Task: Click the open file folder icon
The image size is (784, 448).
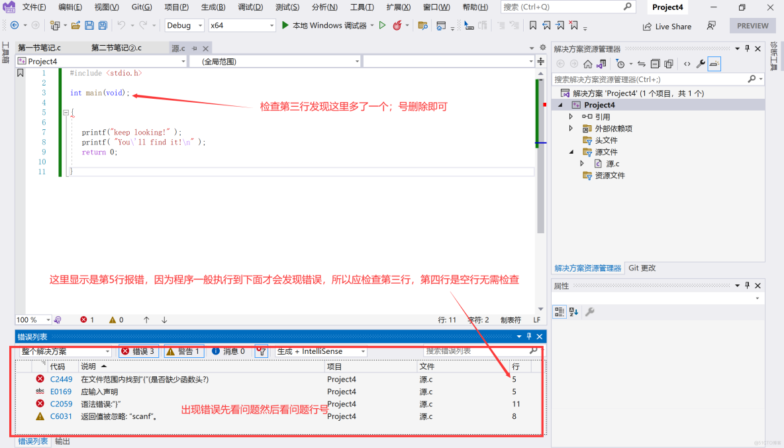Action: pos(75,25)
